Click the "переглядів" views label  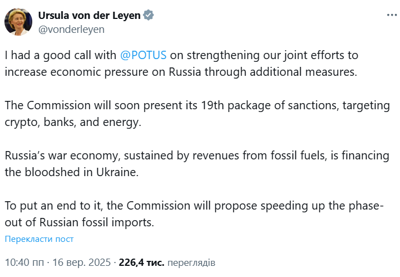[x=191, y=262]
